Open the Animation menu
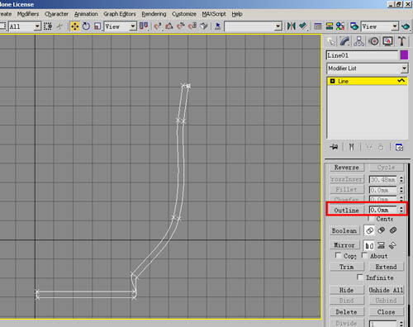 (x=86, y=14)
